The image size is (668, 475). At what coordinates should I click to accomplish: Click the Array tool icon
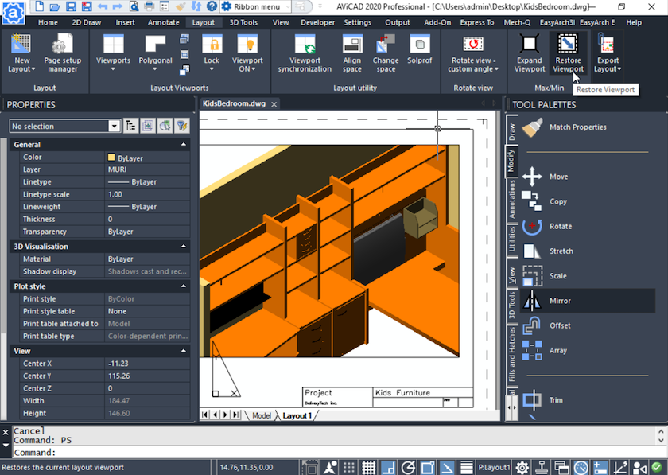tap(533, 350)
